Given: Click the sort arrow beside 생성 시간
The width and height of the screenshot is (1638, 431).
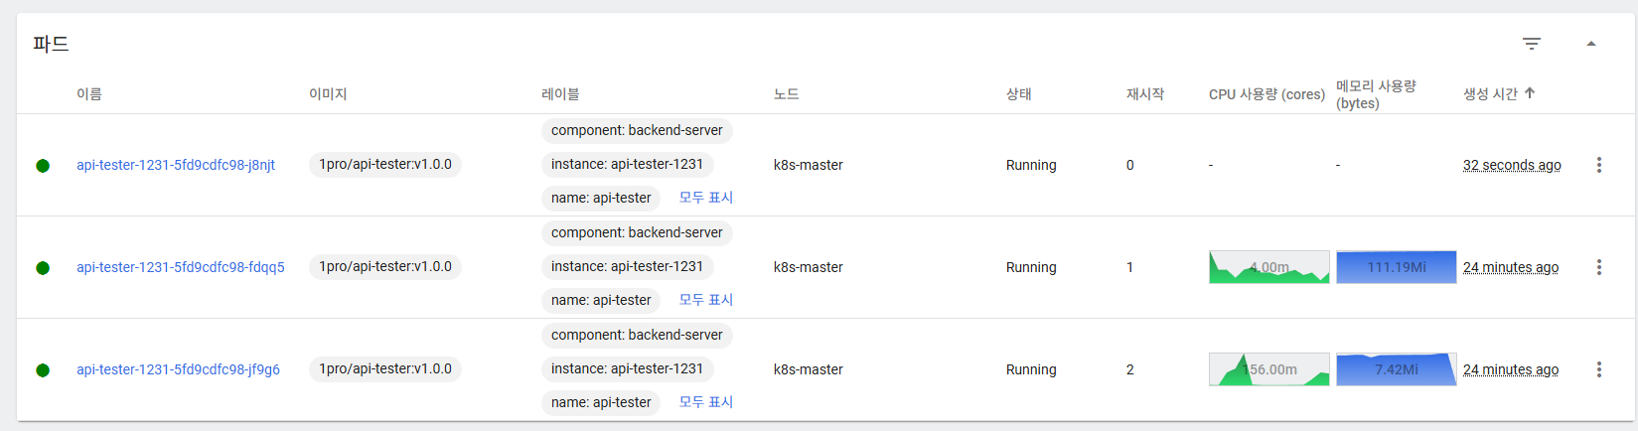Looking at the screenshot, I should click(1530, 93).
